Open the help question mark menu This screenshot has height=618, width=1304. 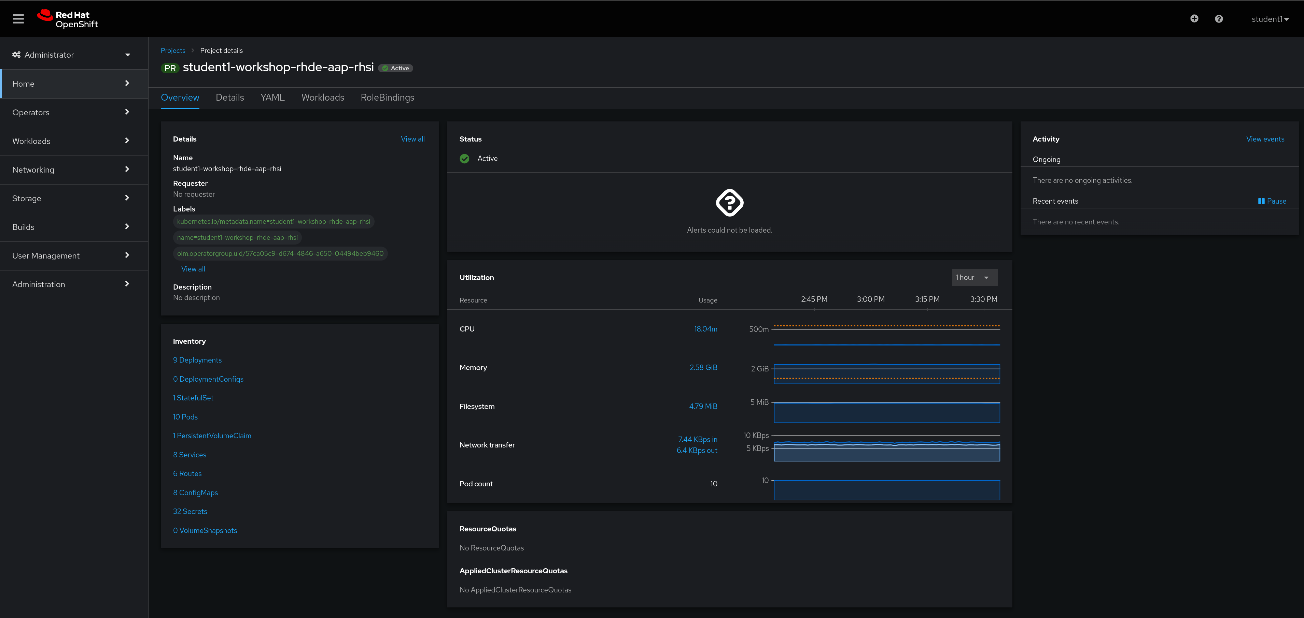[x=1219, y=19]
